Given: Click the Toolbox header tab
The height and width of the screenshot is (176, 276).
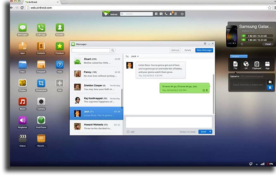Looking at the screenshot, I should pyautogui.click(x=239, y=56).
